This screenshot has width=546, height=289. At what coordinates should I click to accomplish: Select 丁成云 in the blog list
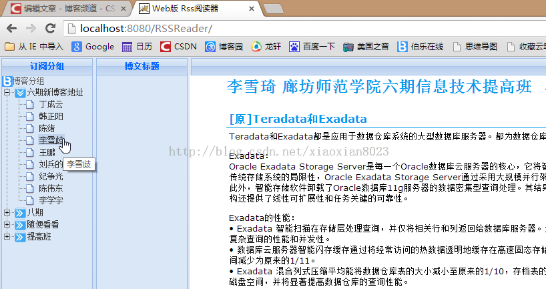pos(51,105)
